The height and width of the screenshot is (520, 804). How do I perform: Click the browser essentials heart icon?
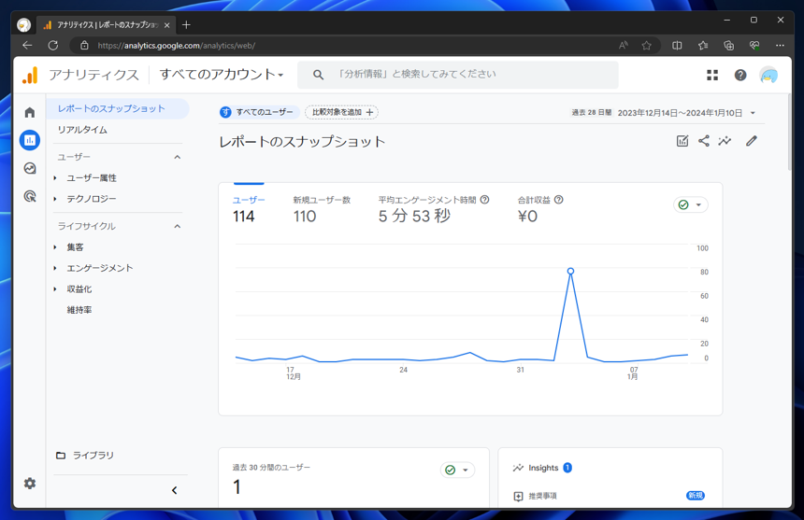pos(754,46)
